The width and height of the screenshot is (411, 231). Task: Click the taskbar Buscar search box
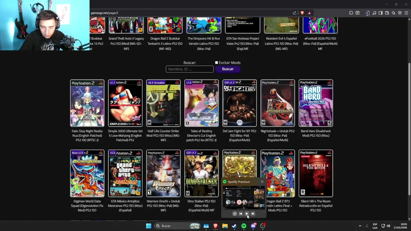click(x=177, y=226)
